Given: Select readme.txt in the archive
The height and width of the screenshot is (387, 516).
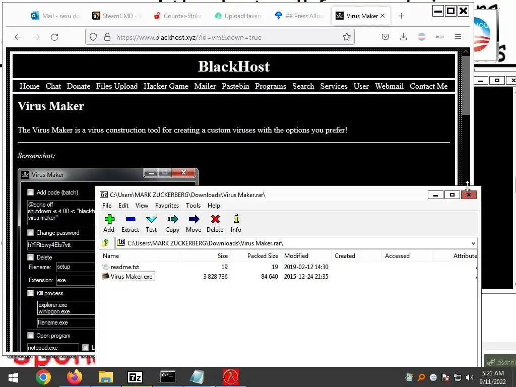Looking at the screenshot, I should click(x=125, y=267).
